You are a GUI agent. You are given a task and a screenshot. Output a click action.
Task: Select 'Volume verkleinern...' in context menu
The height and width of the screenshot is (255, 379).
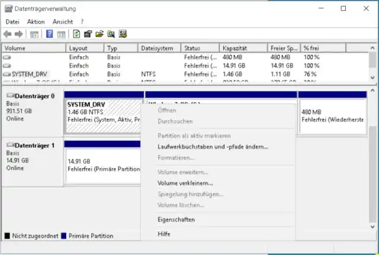click(x=185, y=183)
